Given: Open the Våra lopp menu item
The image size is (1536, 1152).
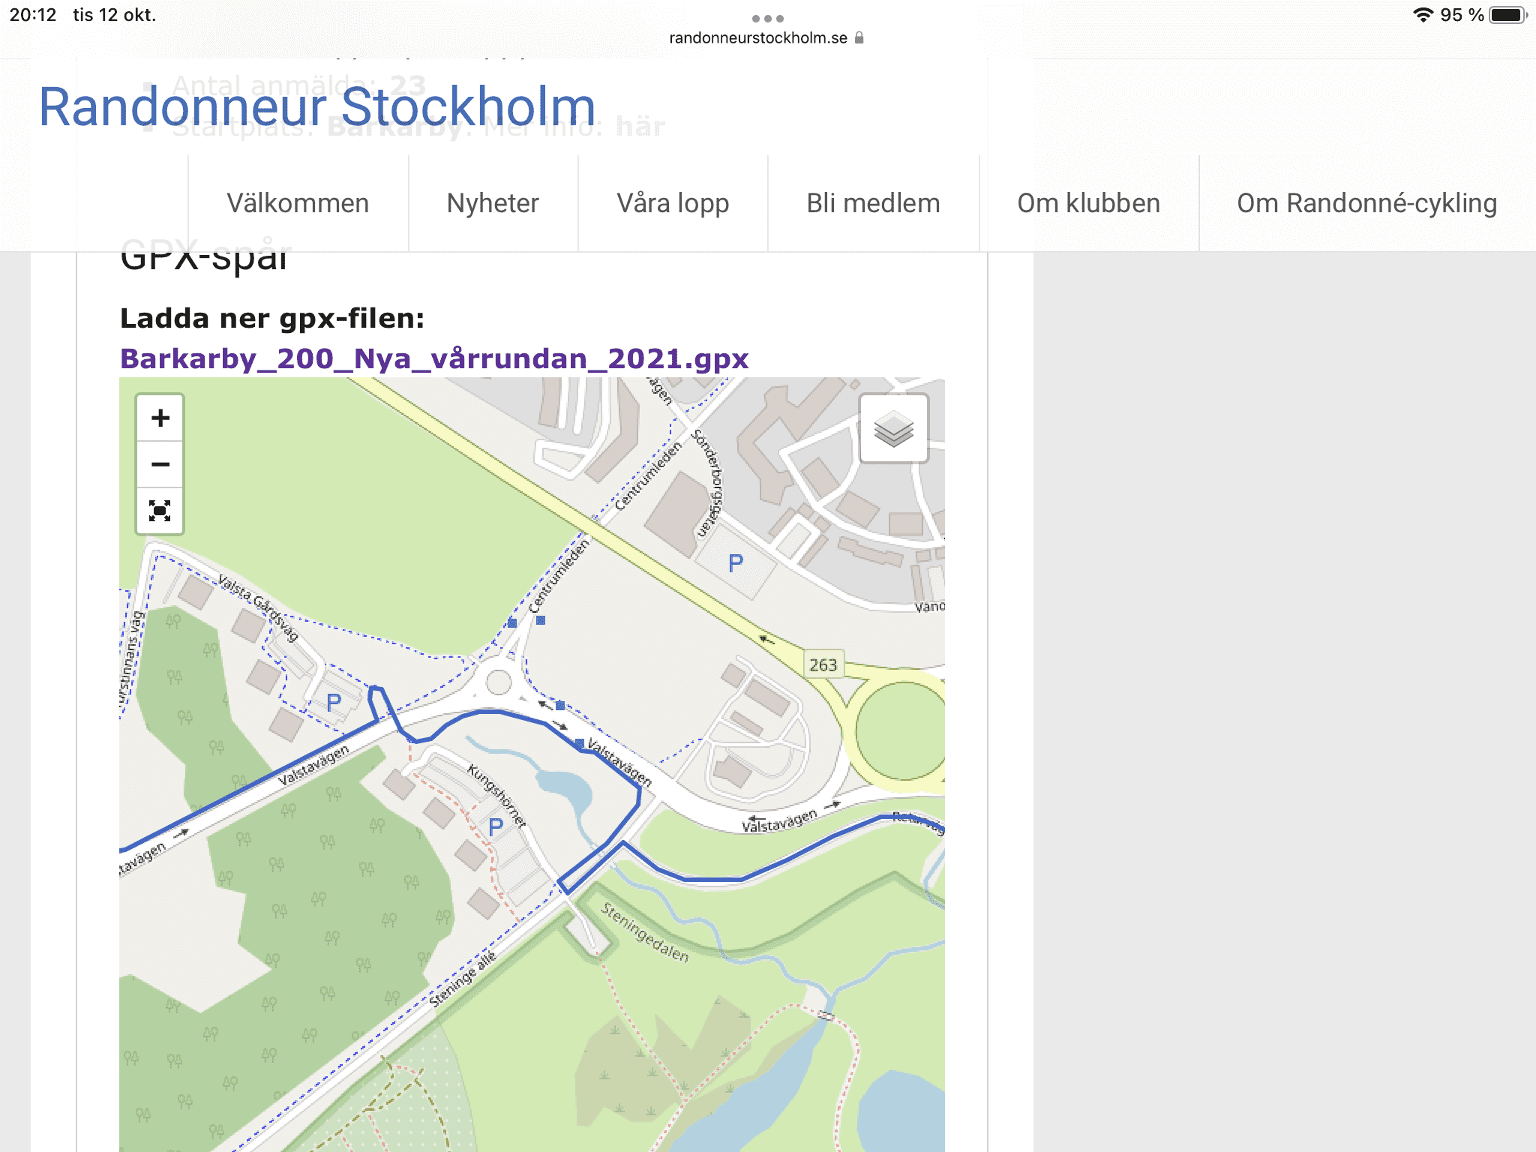Looking at the screenshot, I should pyautogui.click(x=673, y=203).
